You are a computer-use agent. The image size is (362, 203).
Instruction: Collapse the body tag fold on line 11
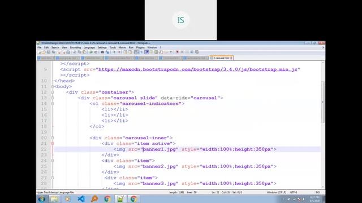pos(53,86)
